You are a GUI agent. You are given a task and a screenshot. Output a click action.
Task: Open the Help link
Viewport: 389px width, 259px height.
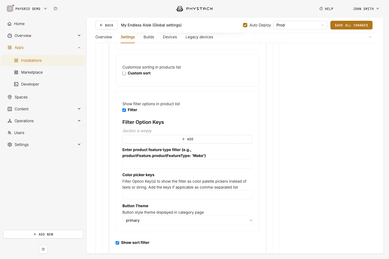pyautogui.click(x=326, y=9)
